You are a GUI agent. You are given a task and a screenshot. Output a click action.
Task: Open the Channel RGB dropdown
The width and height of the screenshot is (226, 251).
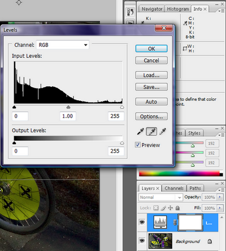(63, 45)
